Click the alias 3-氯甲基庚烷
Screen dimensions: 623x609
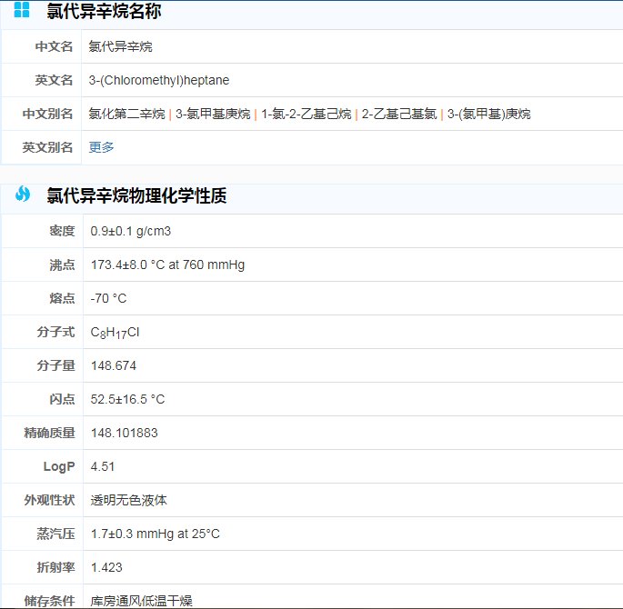pos(213,114)
